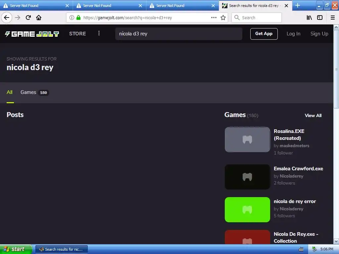Viewport: 339px width, 254px height.
Task: Select the All results tab
Action: (10, 93)
